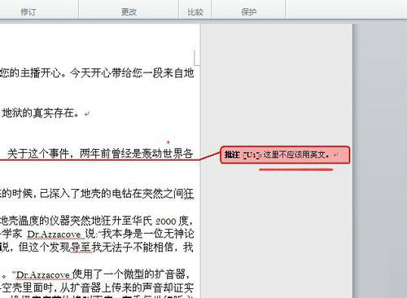Click the line starting 关于这个事件

100,154
